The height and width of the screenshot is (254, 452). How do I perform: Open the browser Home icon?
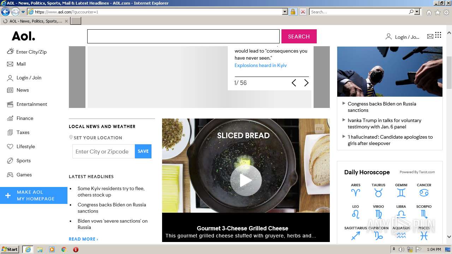click(429, 12)
